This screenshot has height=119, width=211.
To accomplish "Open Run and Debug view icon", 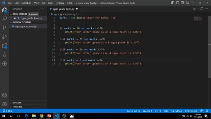I will 4,37.
